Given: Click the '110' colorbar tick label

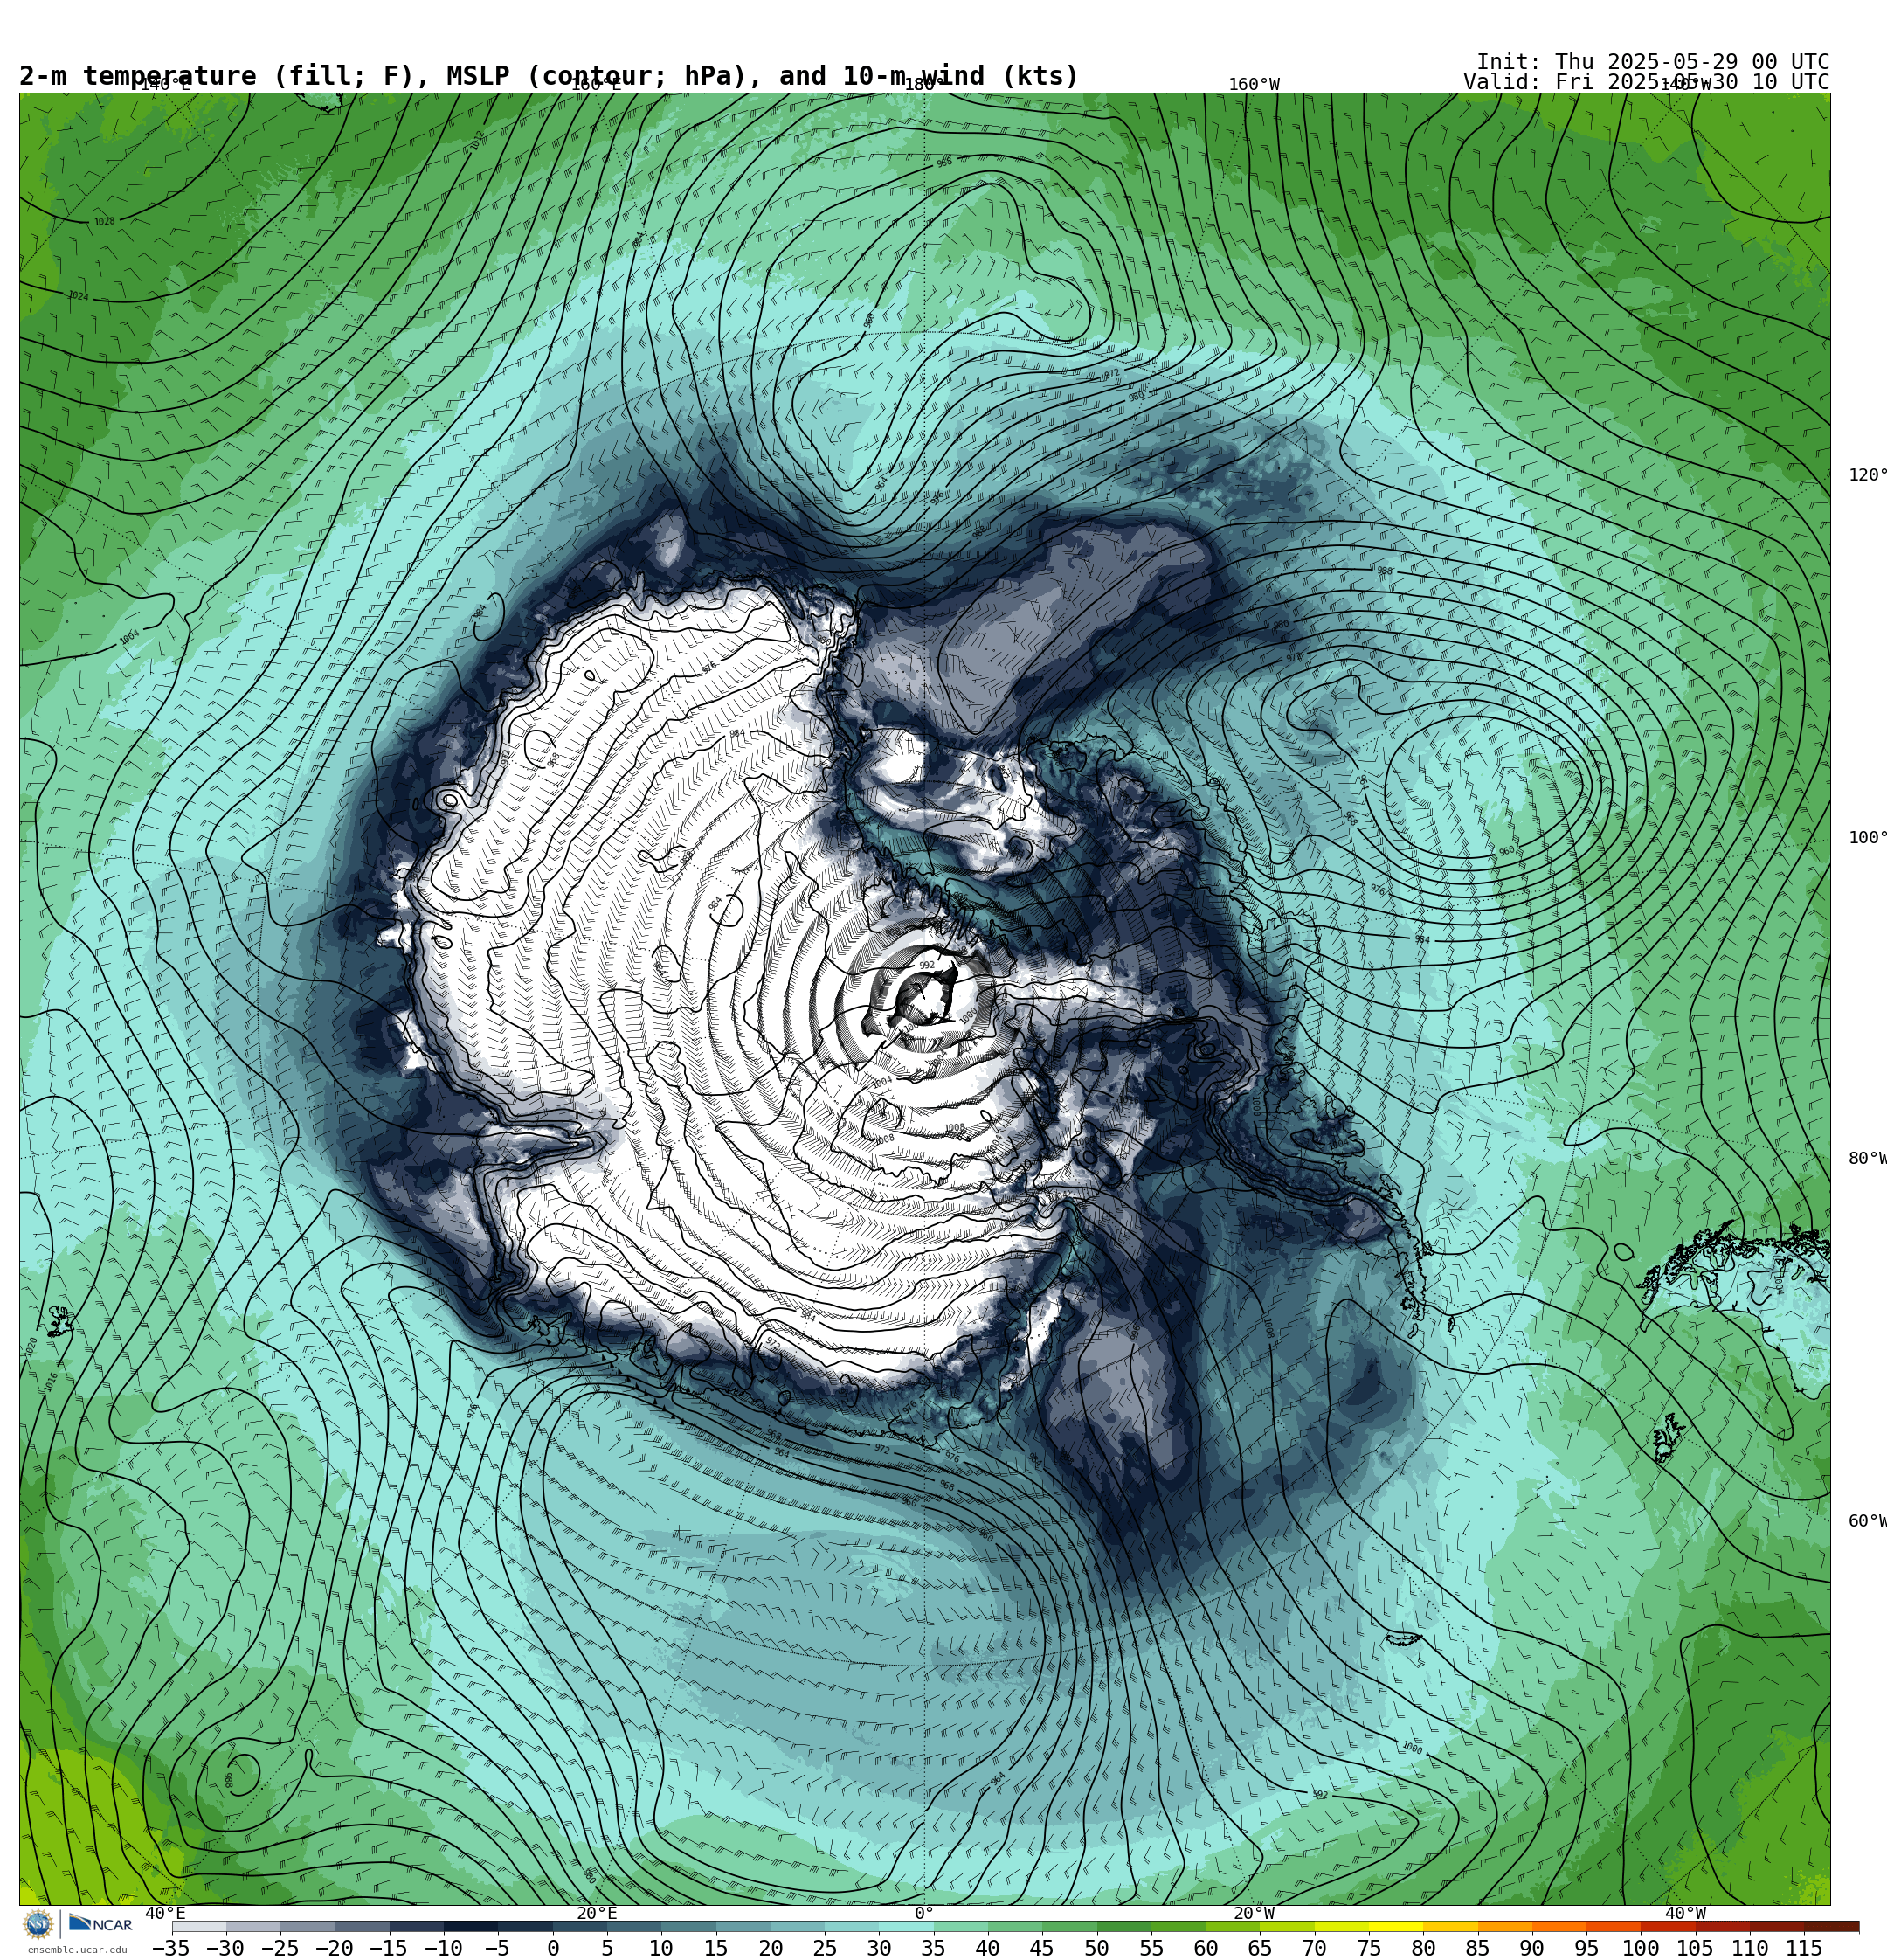Looking at the screenshot, I should point(1750,1948).
